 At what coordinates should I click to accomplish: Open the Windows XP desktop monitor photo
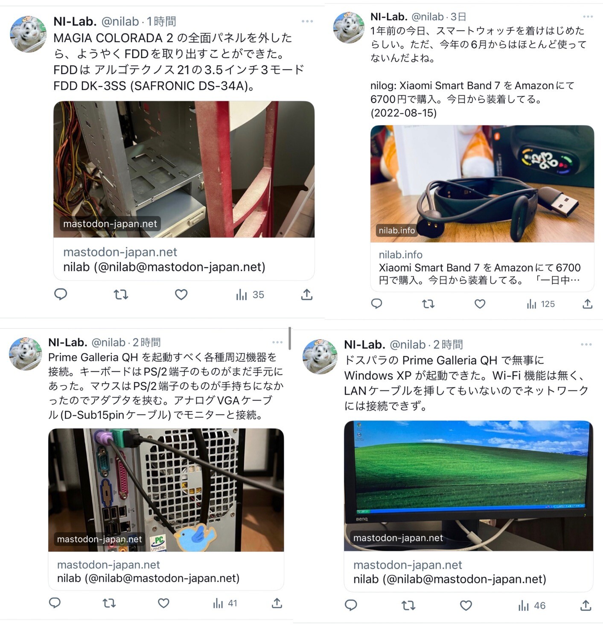click(468, 486)
